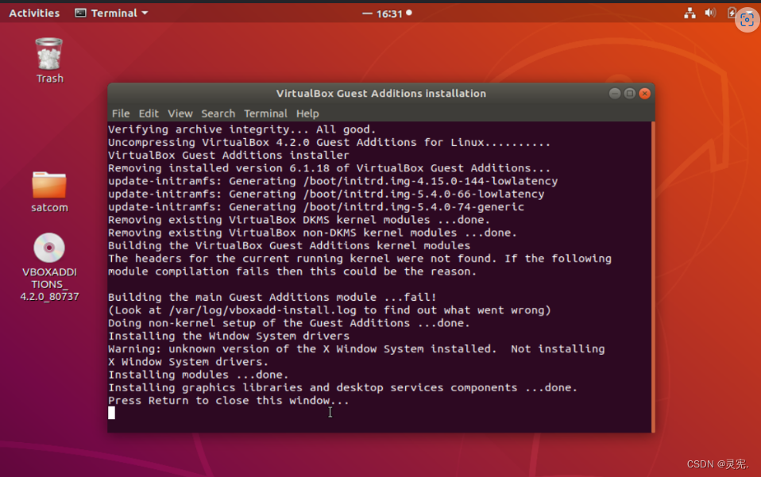Image resolution: width=761 pixels, height=477 pixels.
Task: Select the VBOXADDITIONS_4.2.0_80737 disc icon
Action: point(49,248)
